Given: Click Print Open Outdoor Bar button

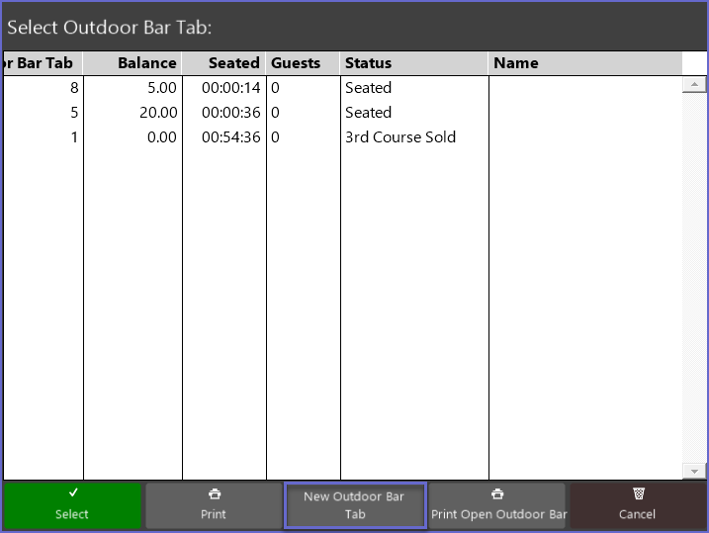Looking at the screenshot, I should click(x=497, y=505).
